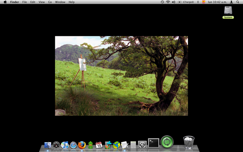Screen dimensions: 243x152
Task: Open the View menu
Action: click(x=42, y=2)
